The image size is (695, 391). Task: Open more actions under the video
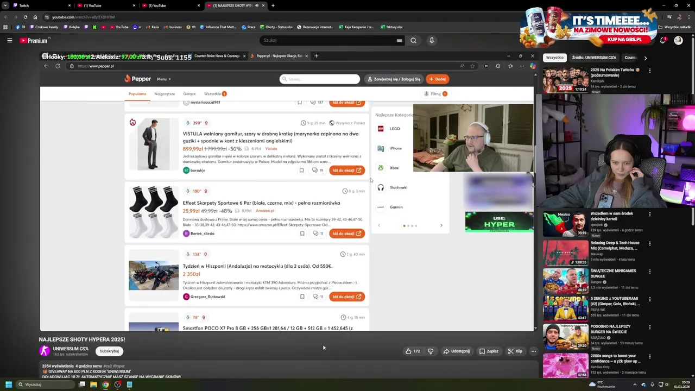(533, 351)
